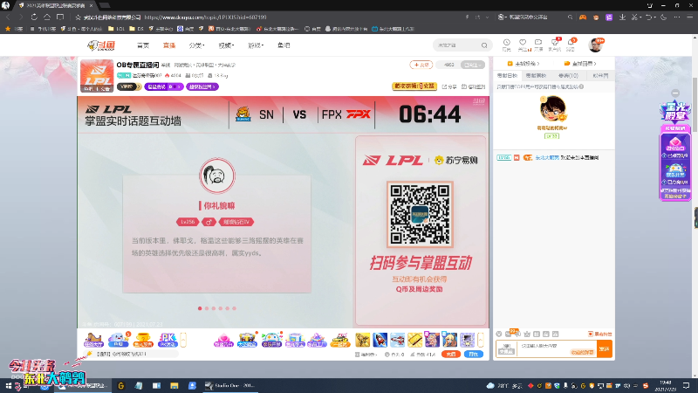Switch to the 贵宾(10) tab
Screen dimensions: 698x393
[568, 76]
